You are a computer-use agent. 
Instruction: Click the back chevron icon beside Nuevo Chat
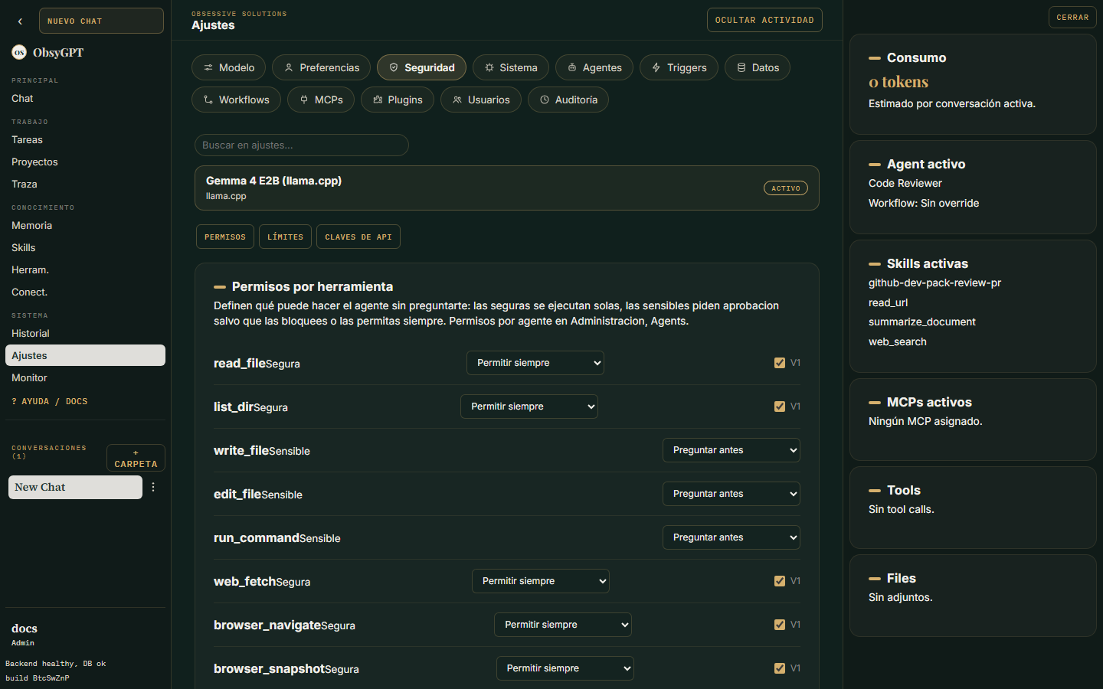click(20, 21)
